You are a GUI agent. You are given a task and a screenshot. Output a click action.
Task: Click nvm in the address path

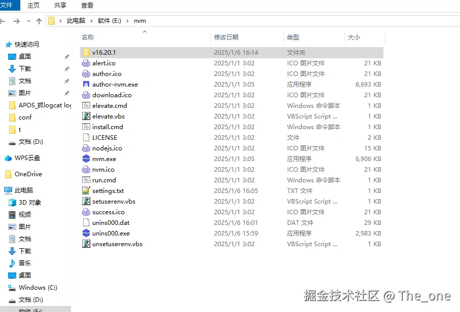(x=140, y=21)
